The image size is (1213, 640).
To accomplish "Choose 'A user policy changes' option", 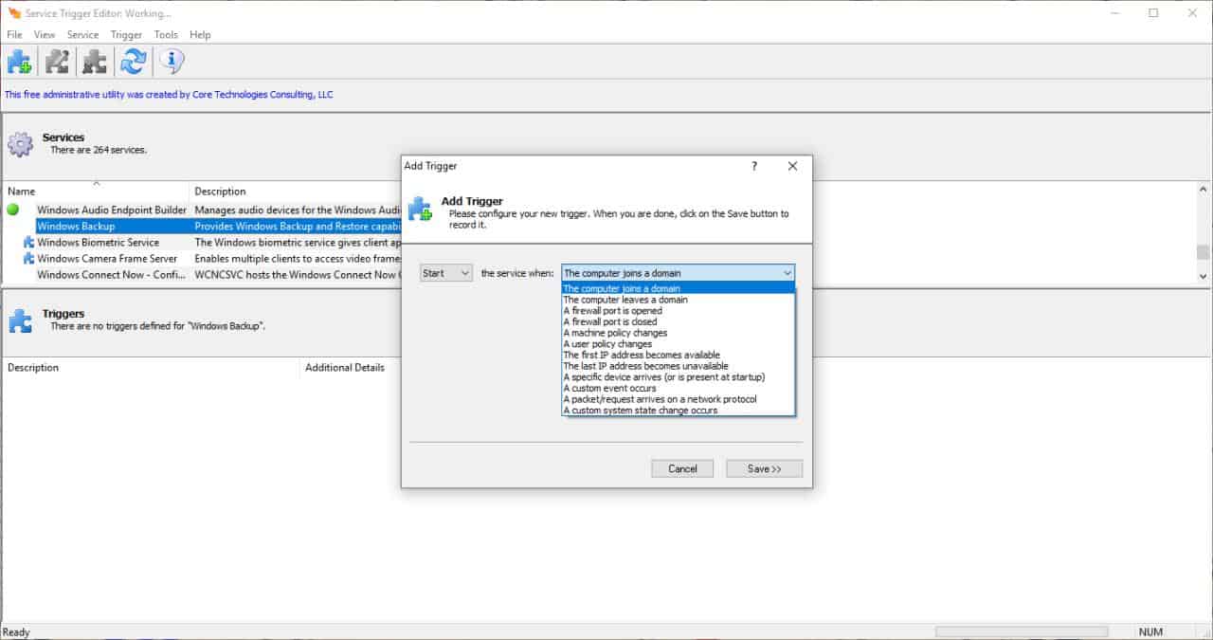I will (678, 344).
